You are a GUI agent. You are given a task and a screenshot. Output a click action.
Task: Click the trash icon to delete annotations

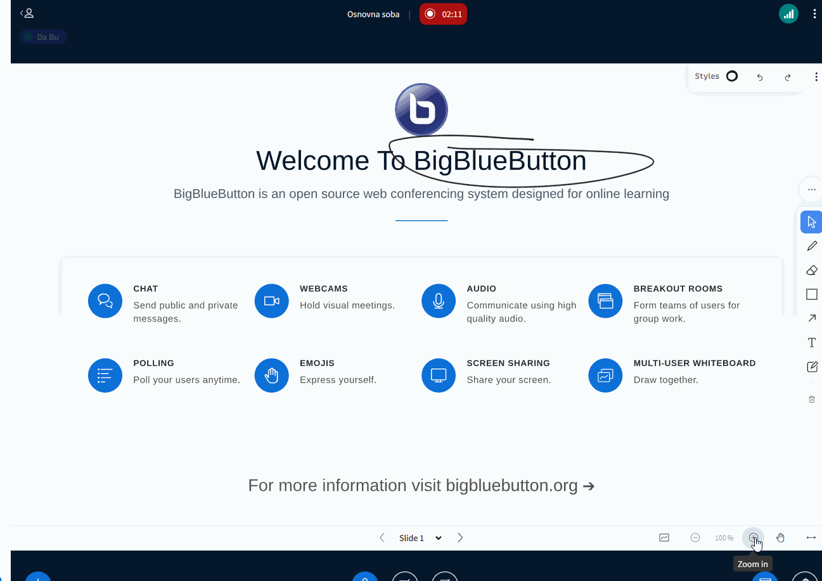812,399
